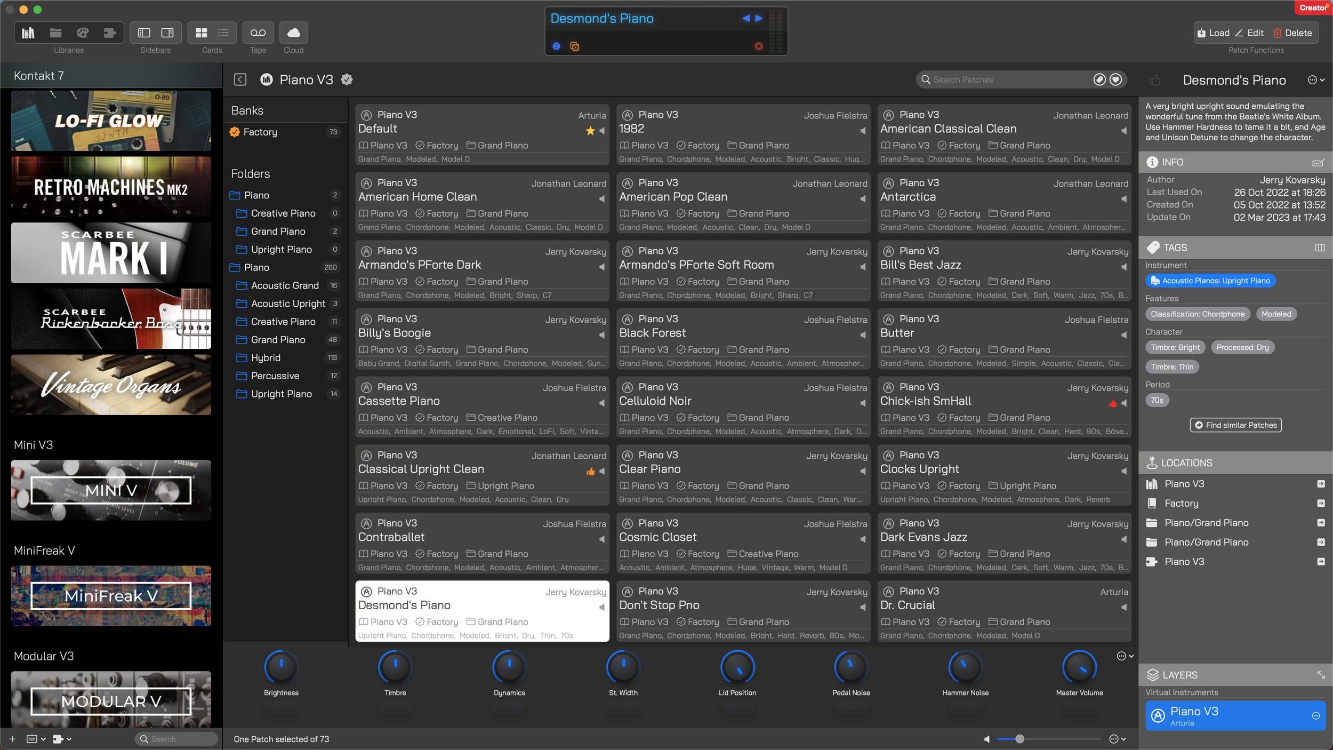Toggle the left sidebar
The height and width of the screenshot is (750, 1333).
[x=144, y=33]
